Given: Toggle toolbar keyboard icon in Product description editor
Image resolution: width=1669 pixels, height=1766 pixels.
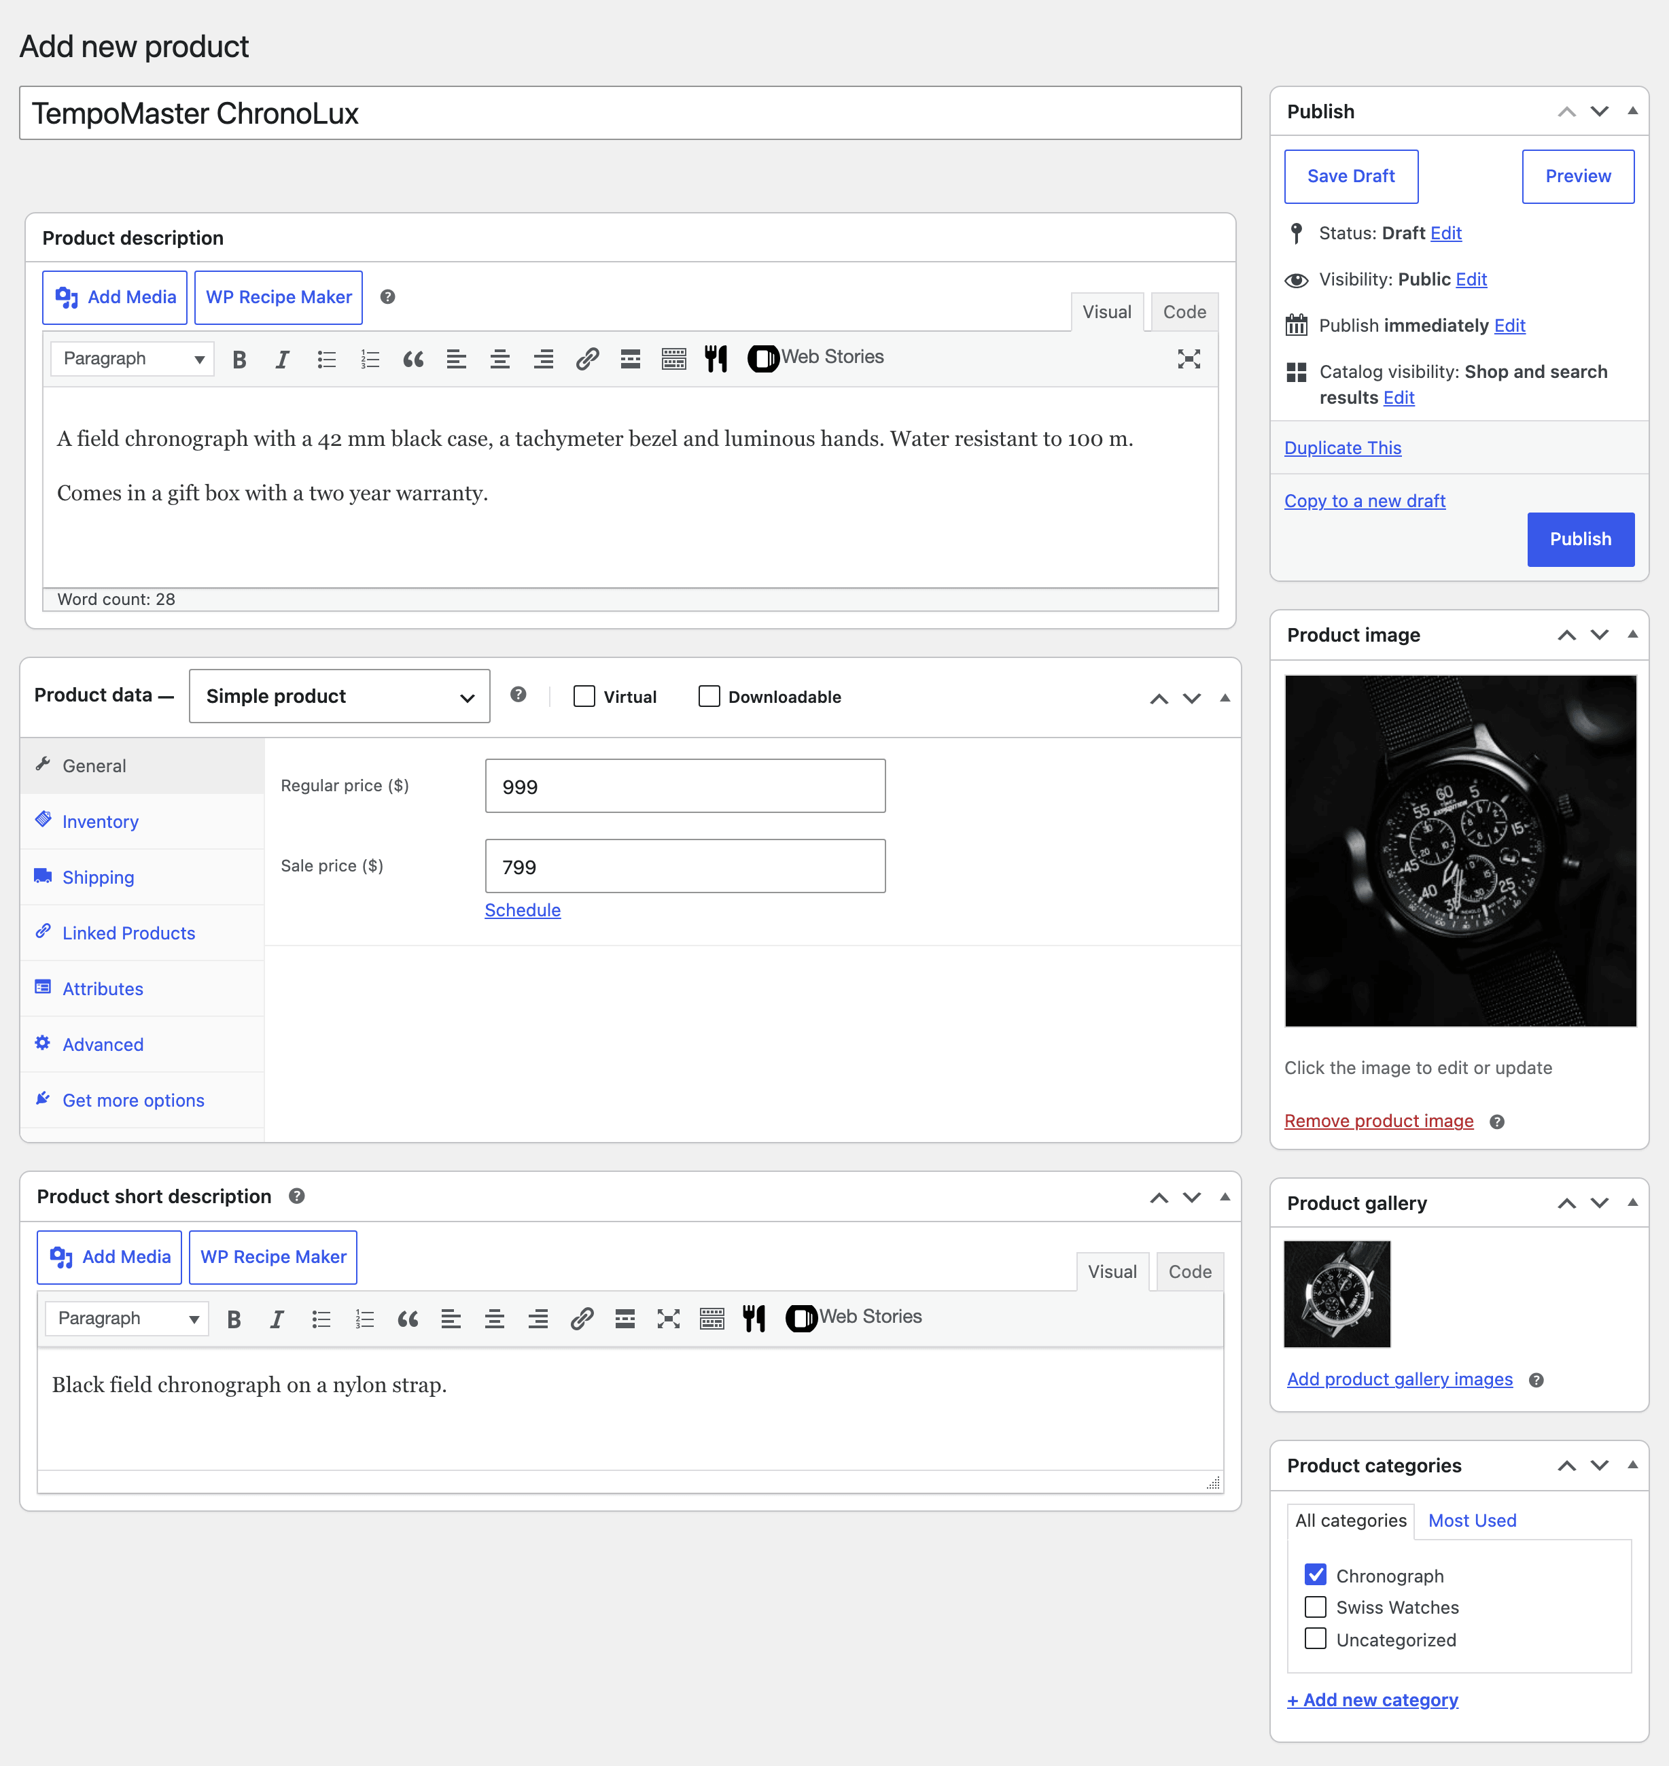Looking at the screenshot, I should point(674,359).
